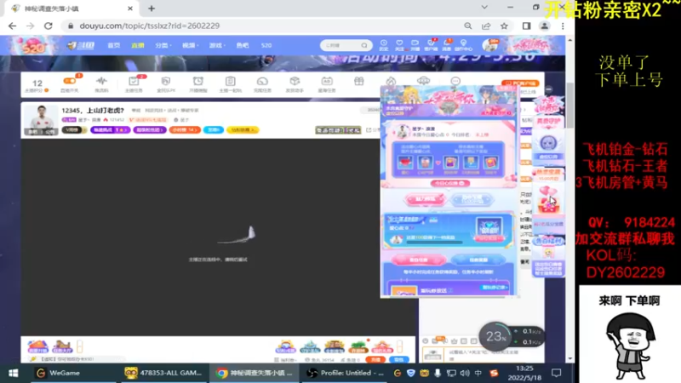Viewport: 681px width, 383px height.
Task: Click stream title 12345, 上山打老虎?
Action: pos(93,111)
